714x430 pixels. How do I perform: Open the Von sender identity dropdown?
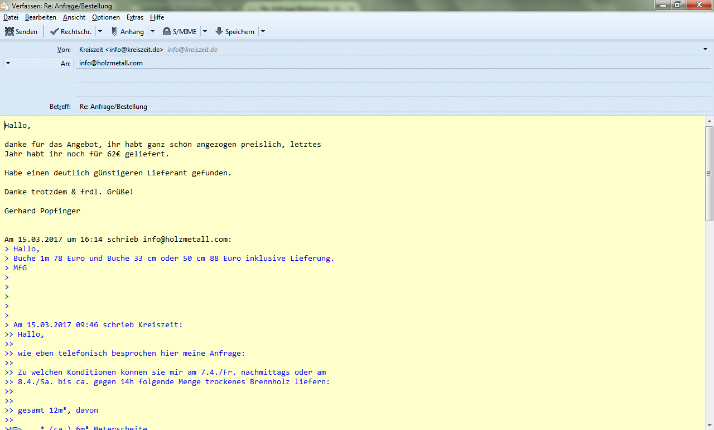point(705,50)
